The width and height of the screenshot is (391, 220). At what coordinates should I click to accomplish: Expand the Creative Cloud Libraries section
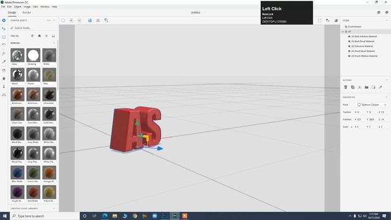tap(54, 208)
